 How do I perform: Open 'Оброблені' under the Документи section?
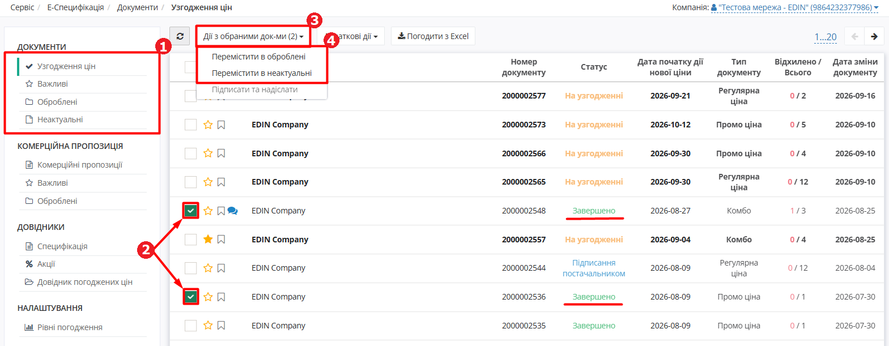57,102
